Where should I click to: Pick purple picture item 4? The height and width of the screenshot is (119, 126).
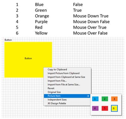(95, 108)
